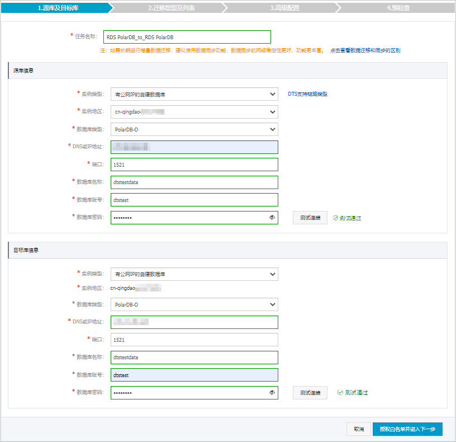Focus target 数据库账号 field

[x=194, y=375]
